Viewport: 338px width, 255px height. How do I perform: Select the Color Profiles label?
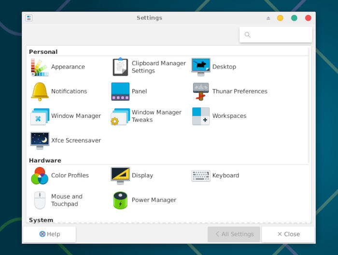click(x=70, y=175)
